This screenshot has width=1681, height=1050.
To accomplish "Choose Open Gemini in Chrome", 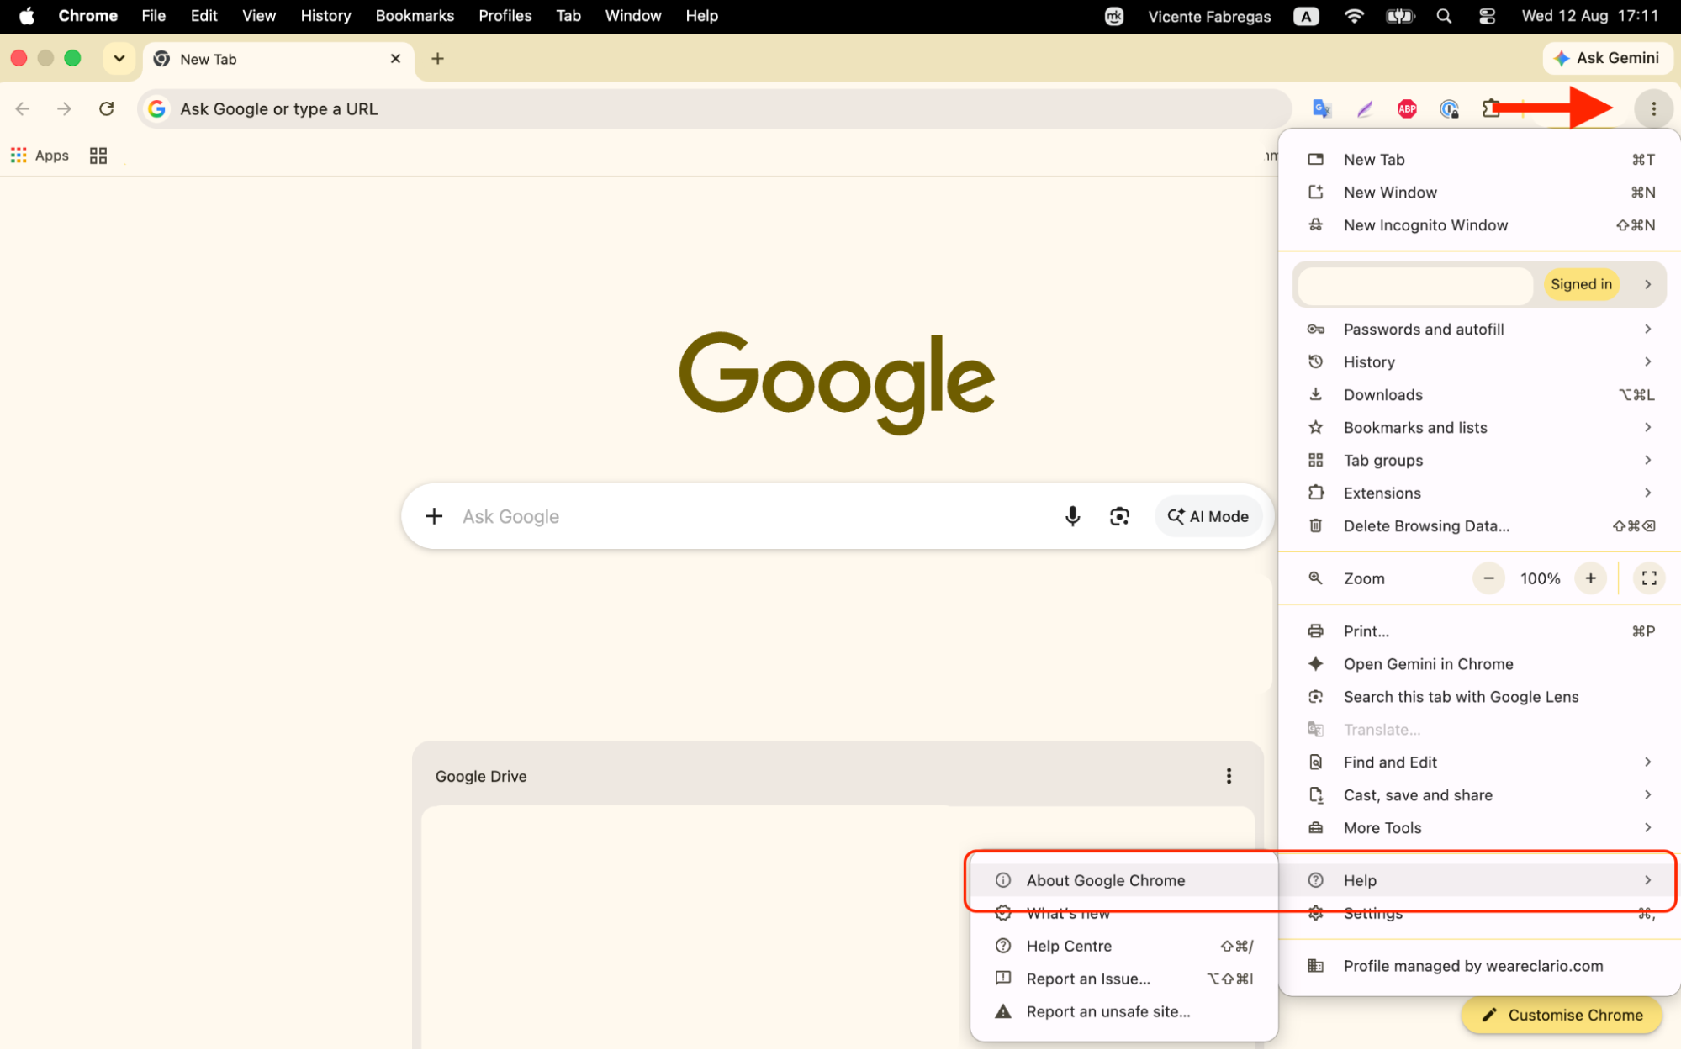I will pos(1478,664).
